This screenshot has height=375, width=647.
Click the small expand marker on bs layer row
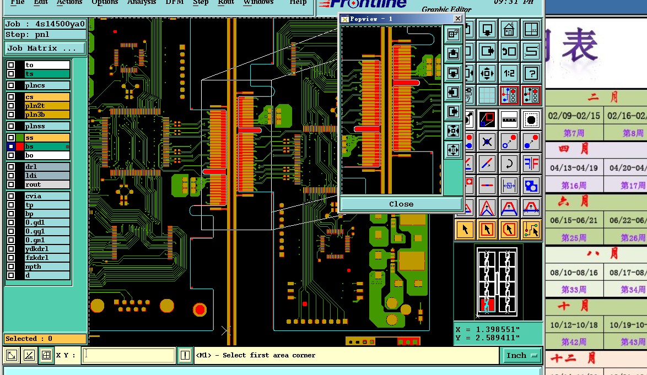pos(67,146)
